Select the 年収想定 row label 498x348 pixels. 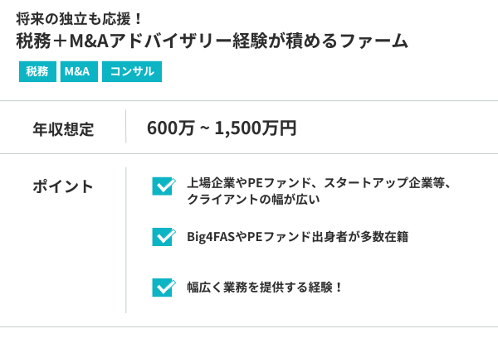click(x=63, y=129)
